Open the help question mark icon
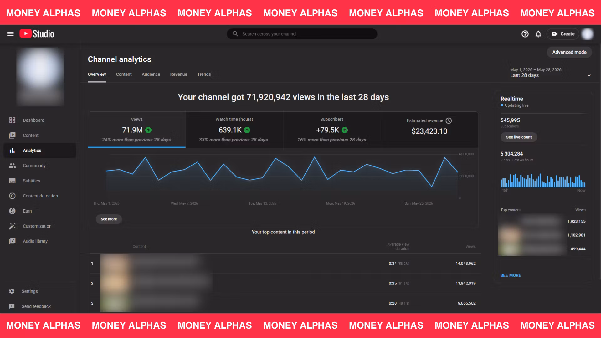 click(525, 34)
